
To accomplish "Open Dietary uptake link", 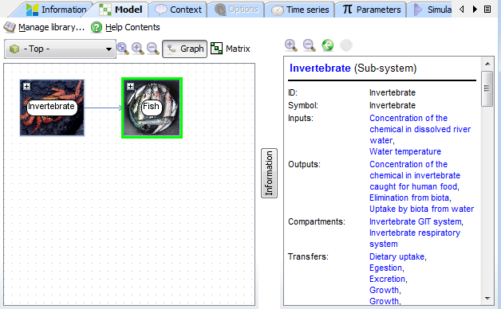I will 396,256.
